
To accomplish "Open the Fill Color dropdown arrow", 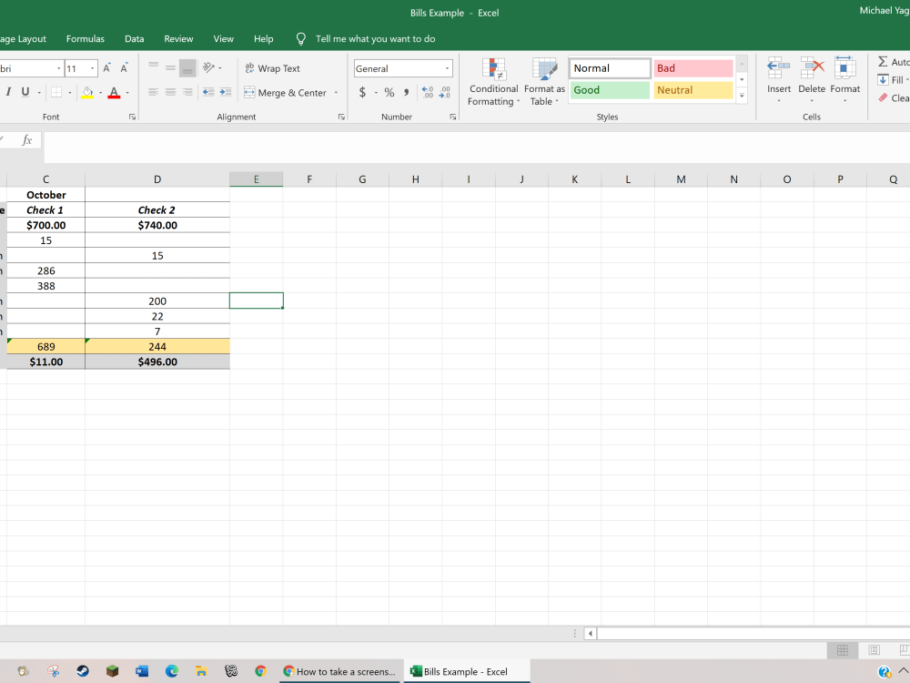I will [100, 92].
